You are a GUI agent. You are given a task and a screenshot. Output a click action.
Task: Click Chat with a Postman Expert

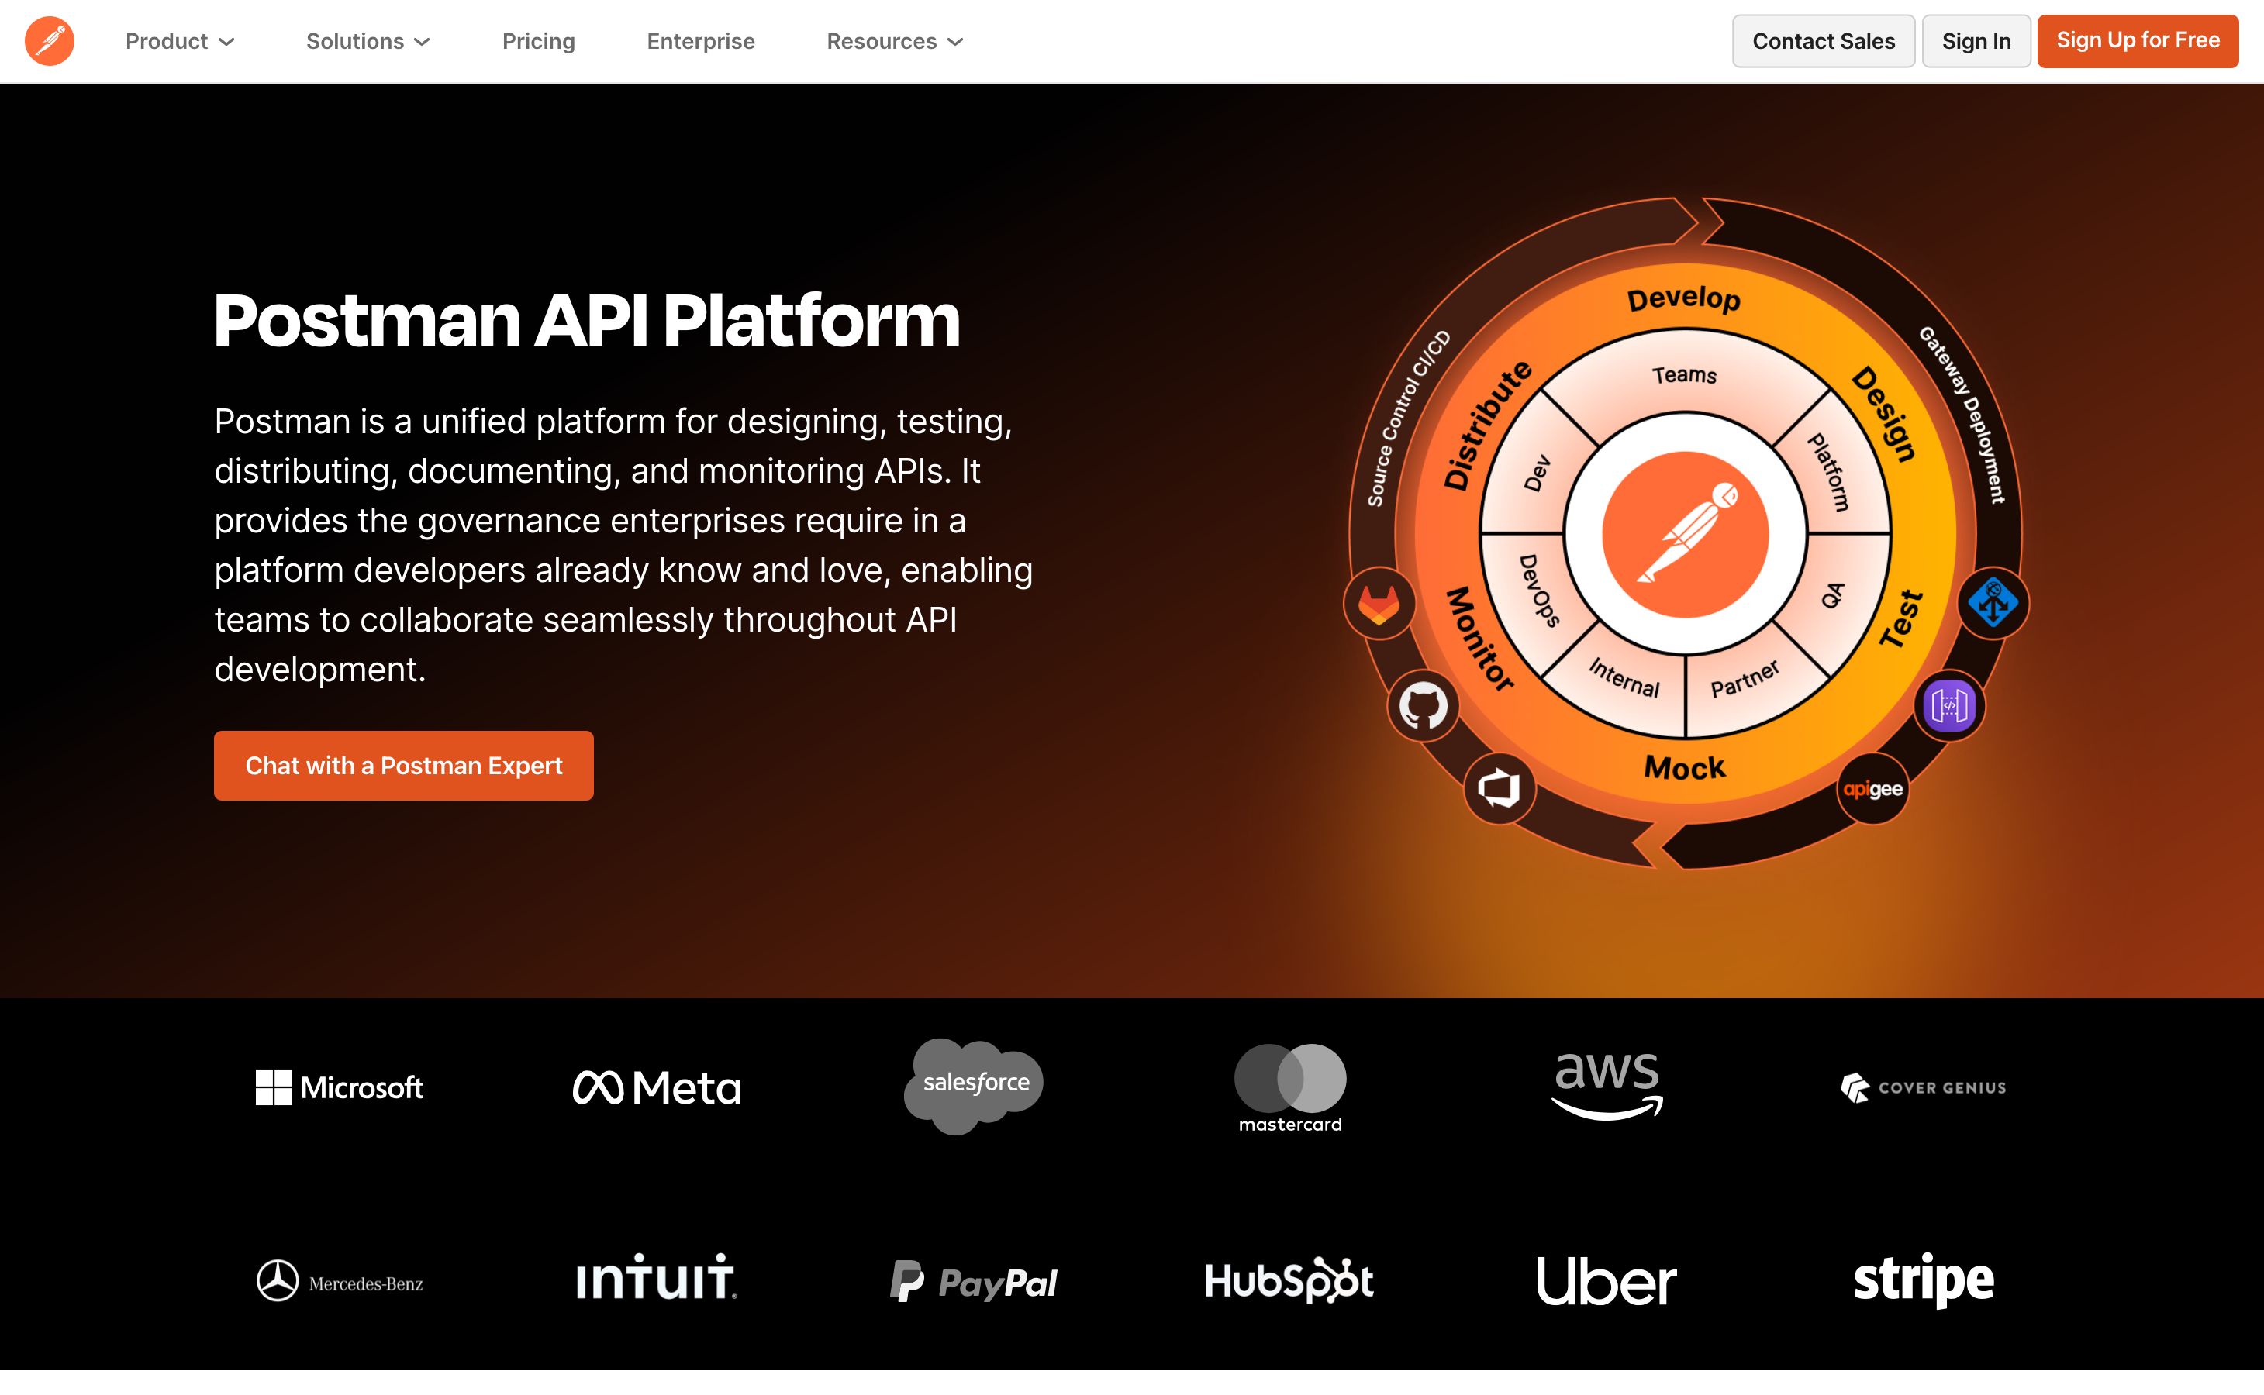tap(404, 766)
